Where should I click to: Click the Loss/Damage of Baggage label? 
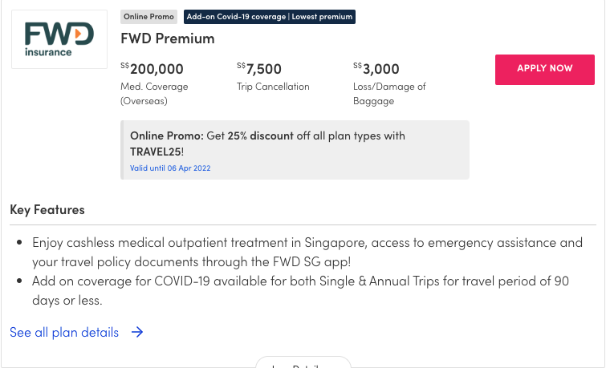coord(389,94)
